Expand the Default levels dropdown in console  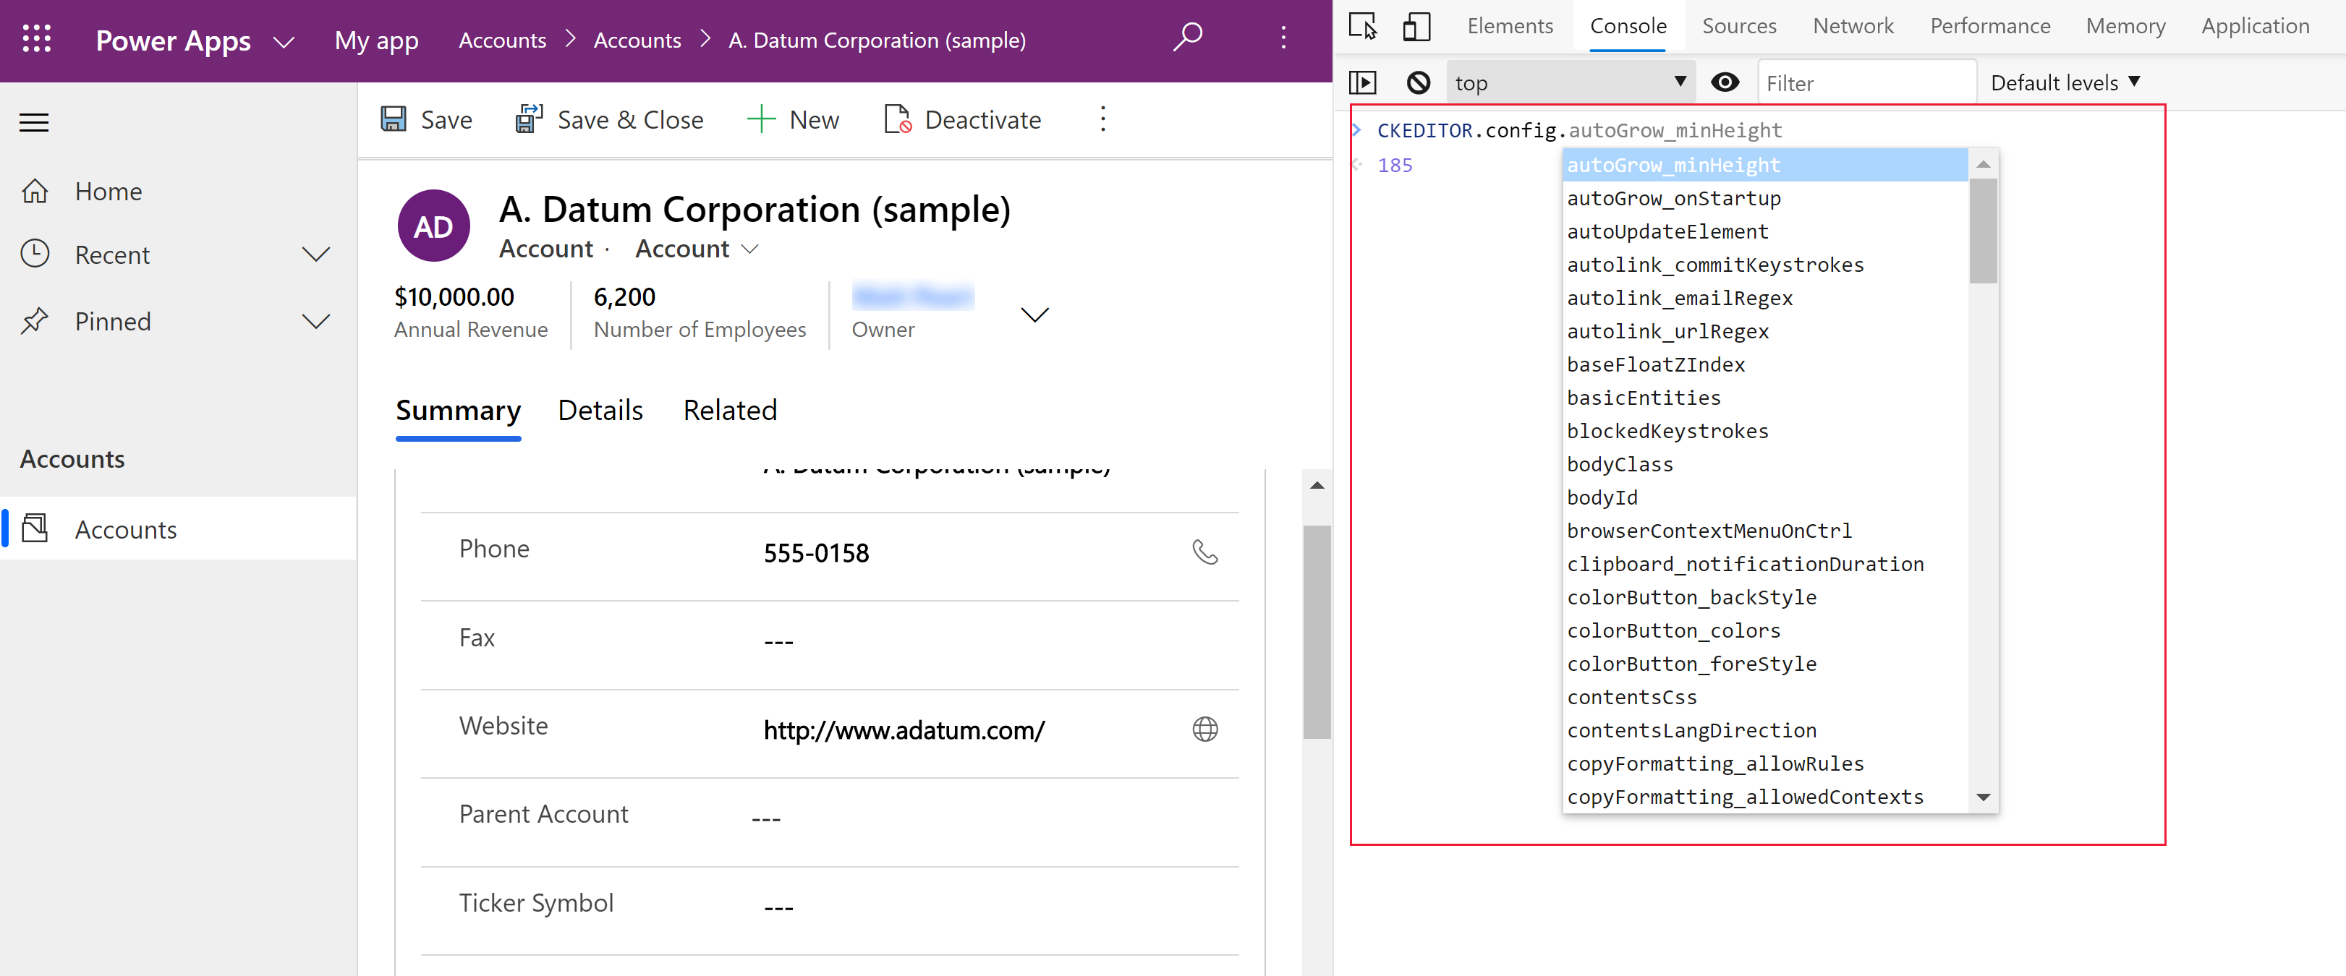pyautogui.click(x=2066, y=82)
